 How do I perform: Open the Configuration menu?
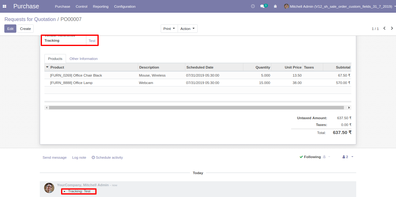[125, 6]
